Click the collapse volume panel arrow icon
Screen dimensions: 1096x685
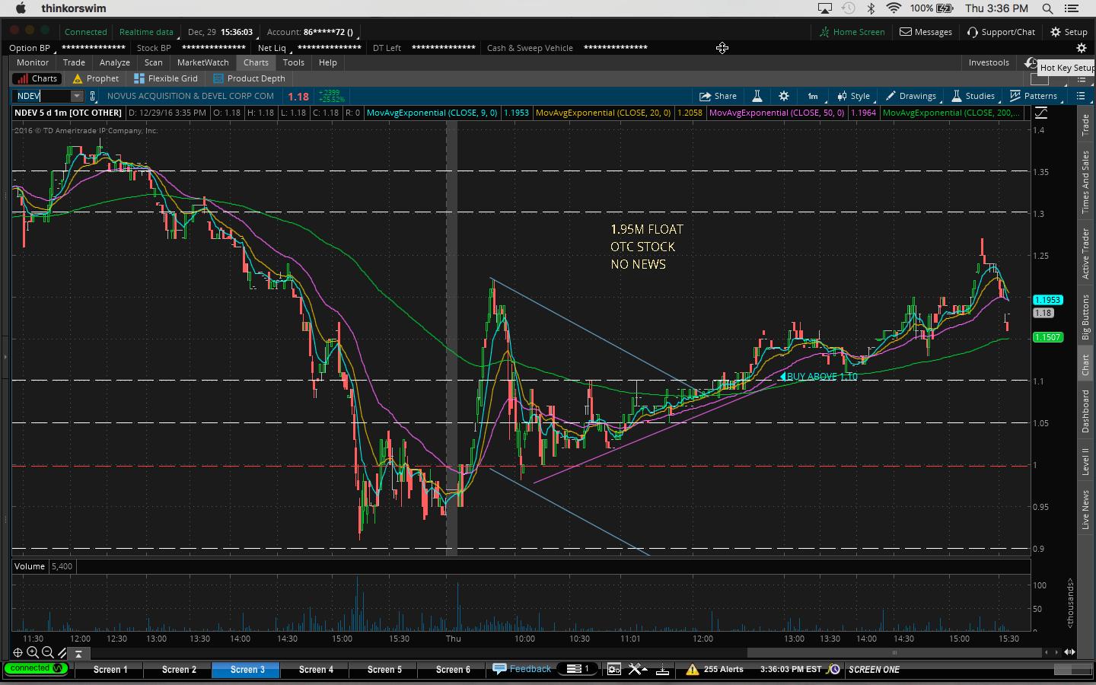click(78, 653)
